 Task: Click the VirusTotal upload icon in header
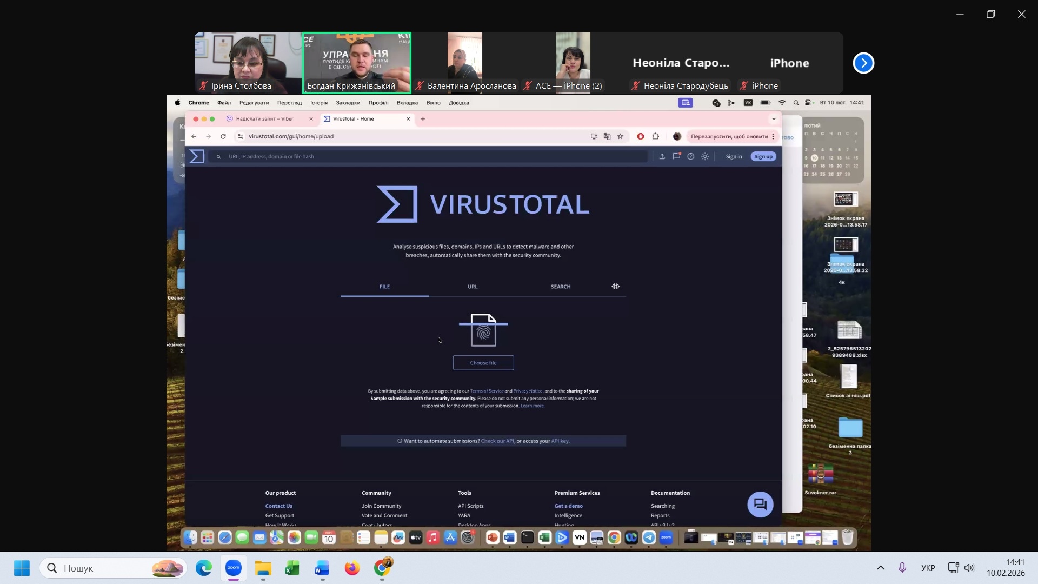(662, 156)
